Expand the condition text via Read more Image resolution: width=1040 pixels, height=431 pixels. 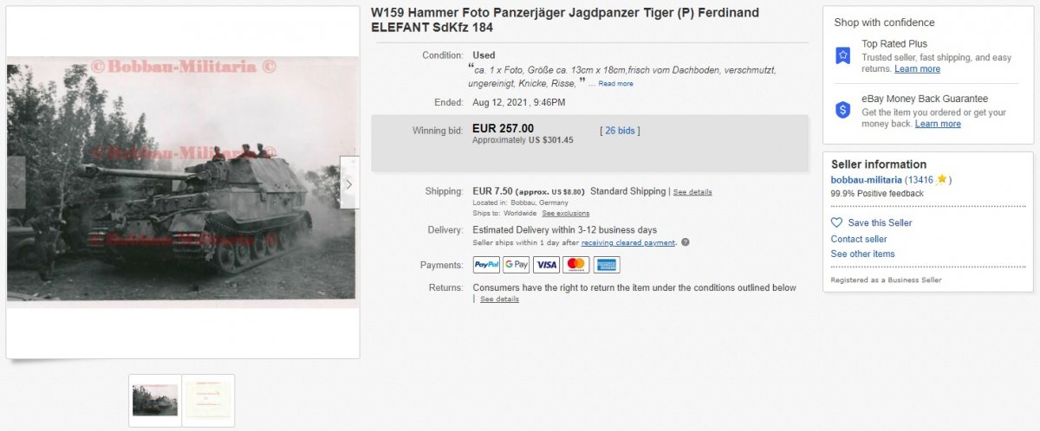[x=615, y=84]
